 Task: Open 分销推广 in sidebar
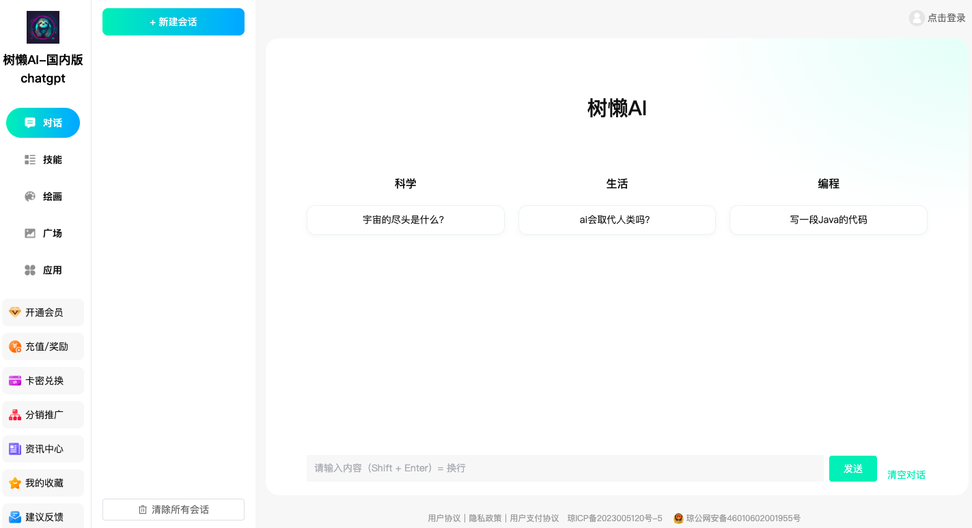[x=43, y=415]
